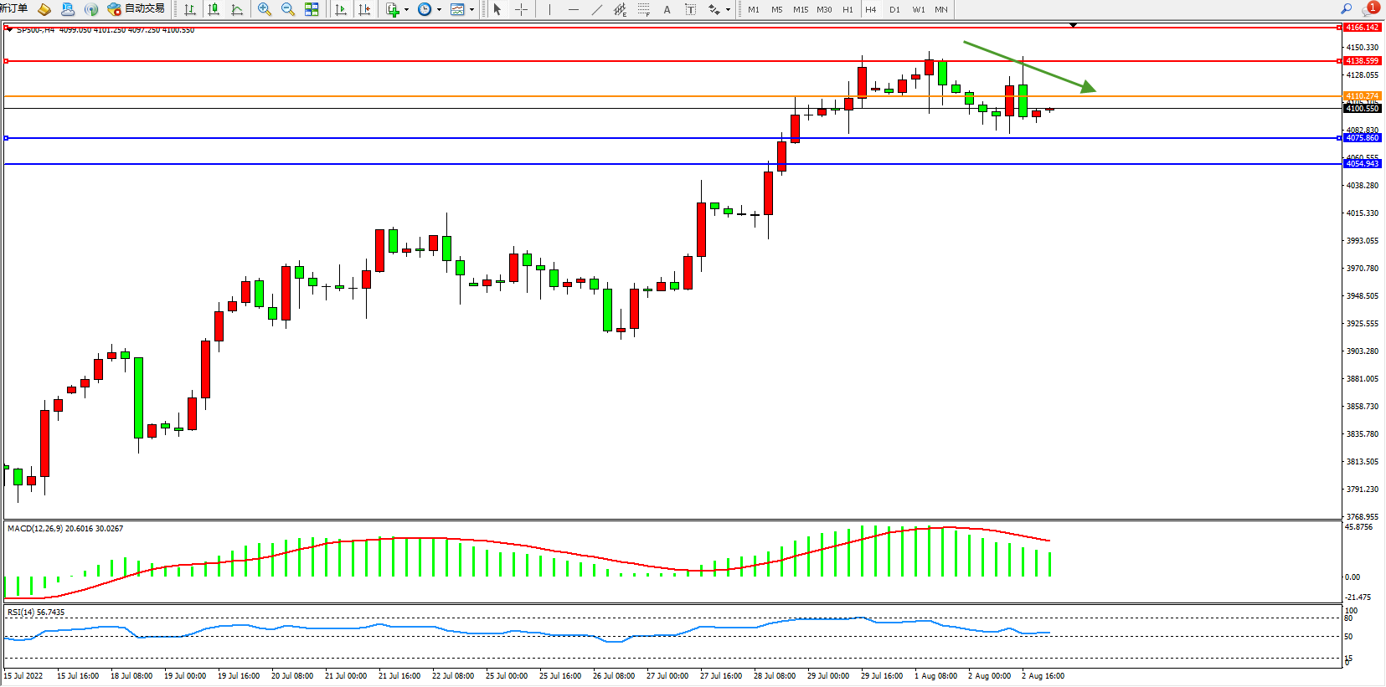
Task: Click the zoom in magnifier icon
Action: [265, 9]
